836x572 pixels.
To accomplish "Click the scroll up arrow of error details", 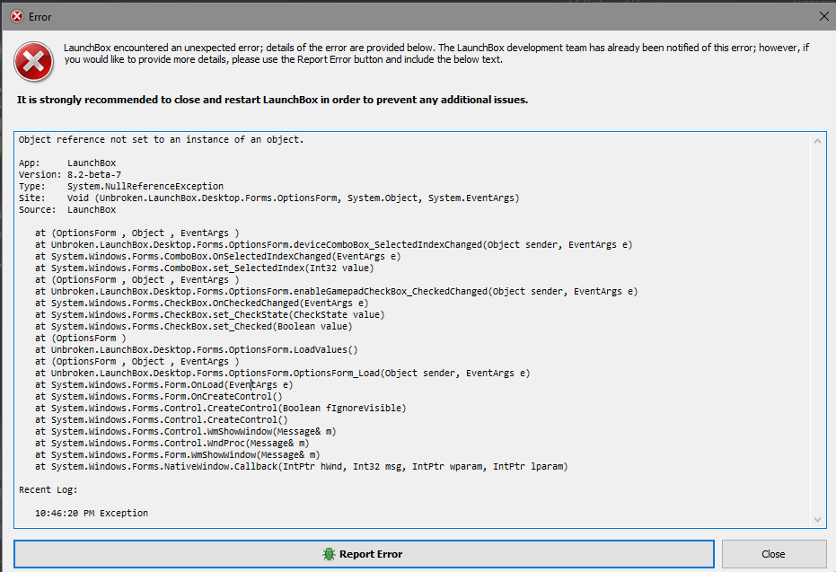I will [817, 141].
